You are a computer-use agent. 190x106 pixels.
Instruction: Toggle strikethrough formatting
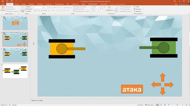(44, 11)
